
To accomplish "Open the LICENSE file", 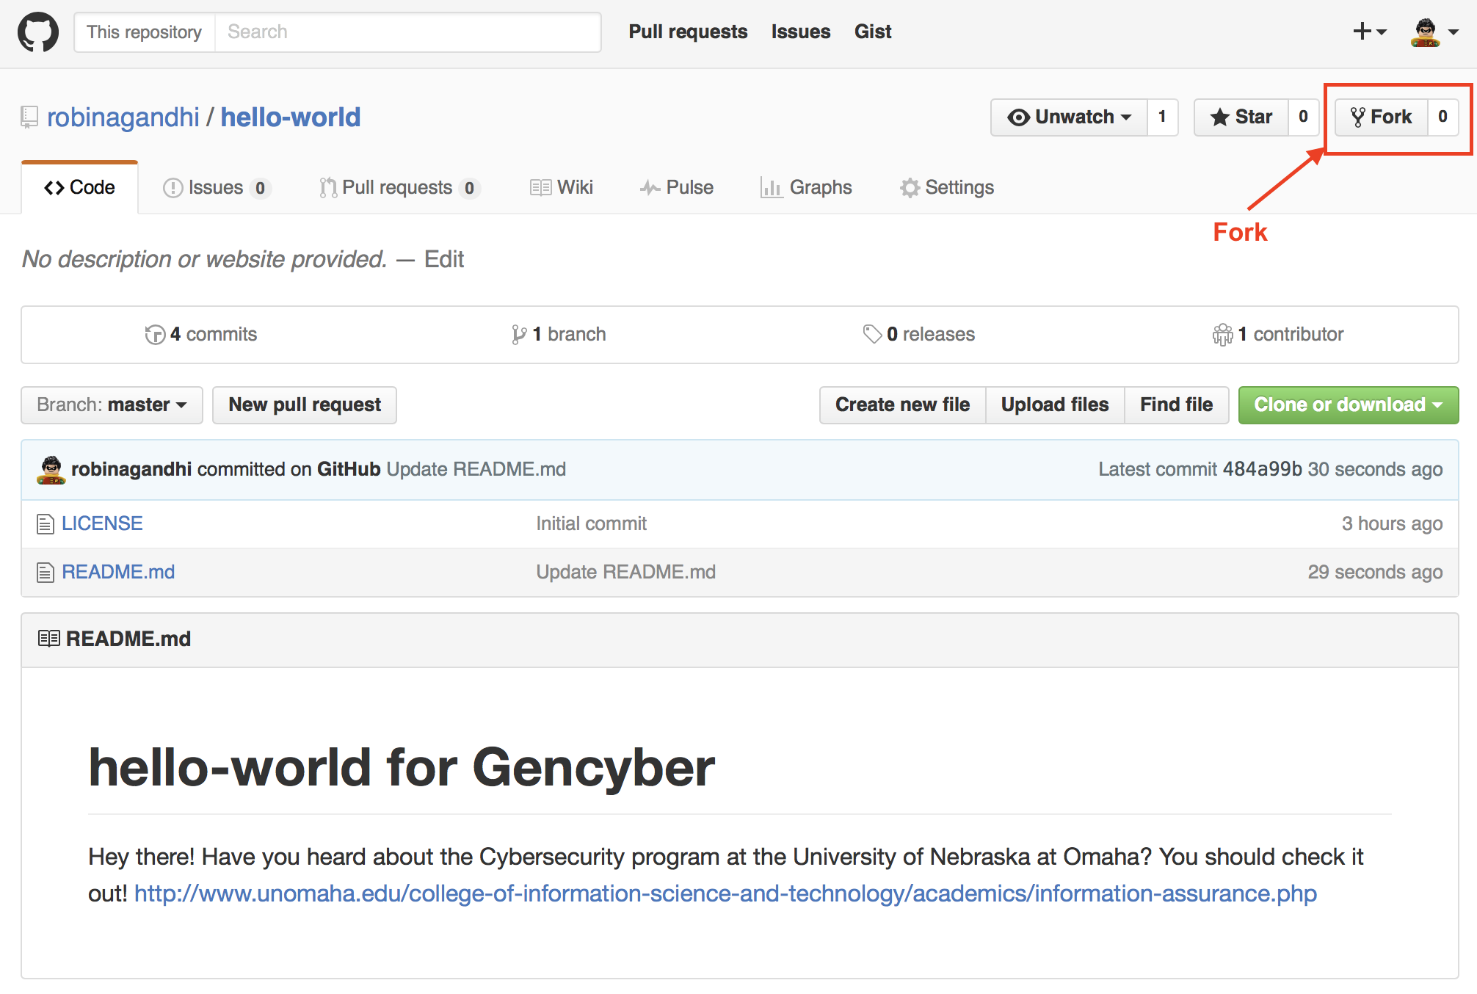I will pyautogui.click(x=102, y=524).
